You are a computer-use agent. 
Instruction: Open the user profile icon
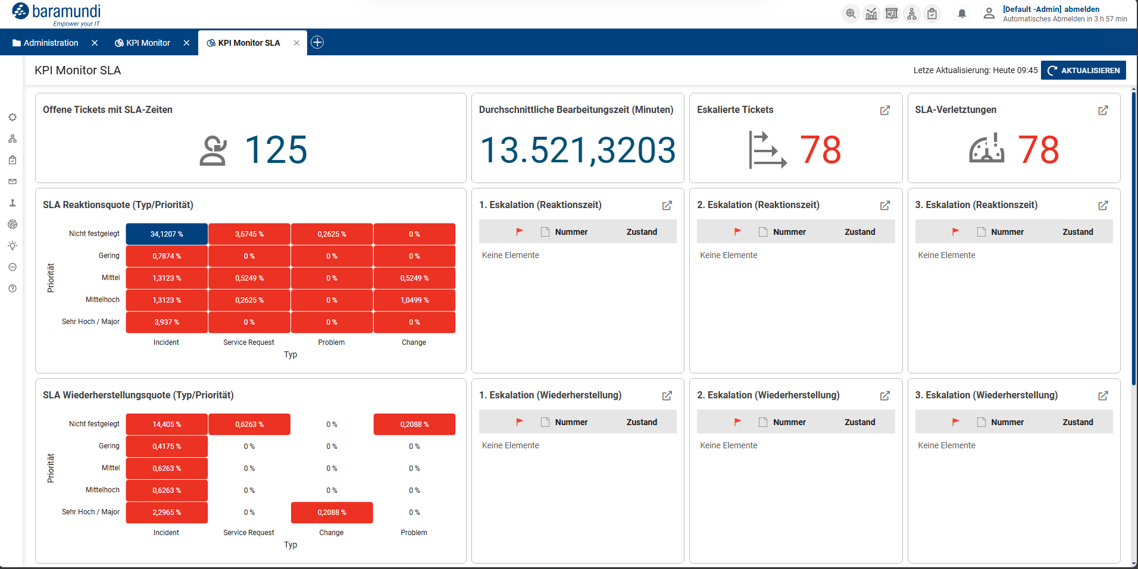tap(989, 13)
